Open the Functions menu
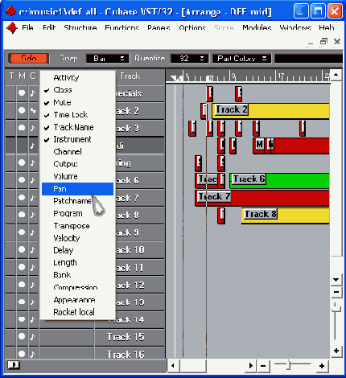 point(122,27)
